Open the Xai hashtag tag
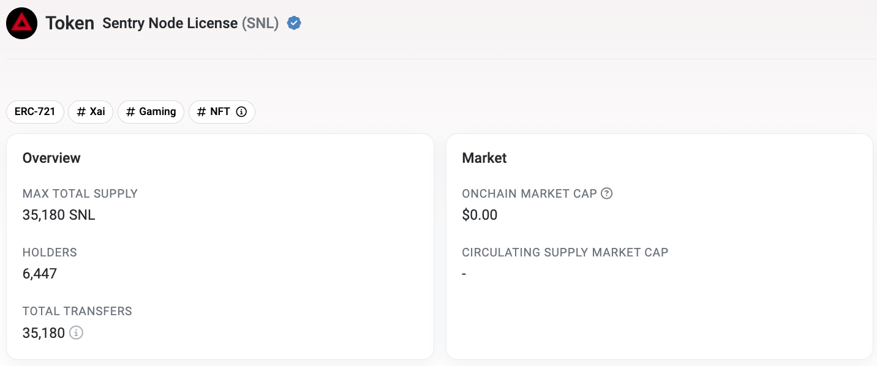The height and width of the screenshot is (366, 877). point(91,112)
